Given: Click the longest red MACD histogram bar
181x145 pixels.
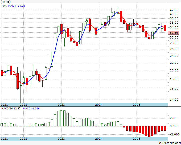Looking at the screenshot, I should click(149, 131).
